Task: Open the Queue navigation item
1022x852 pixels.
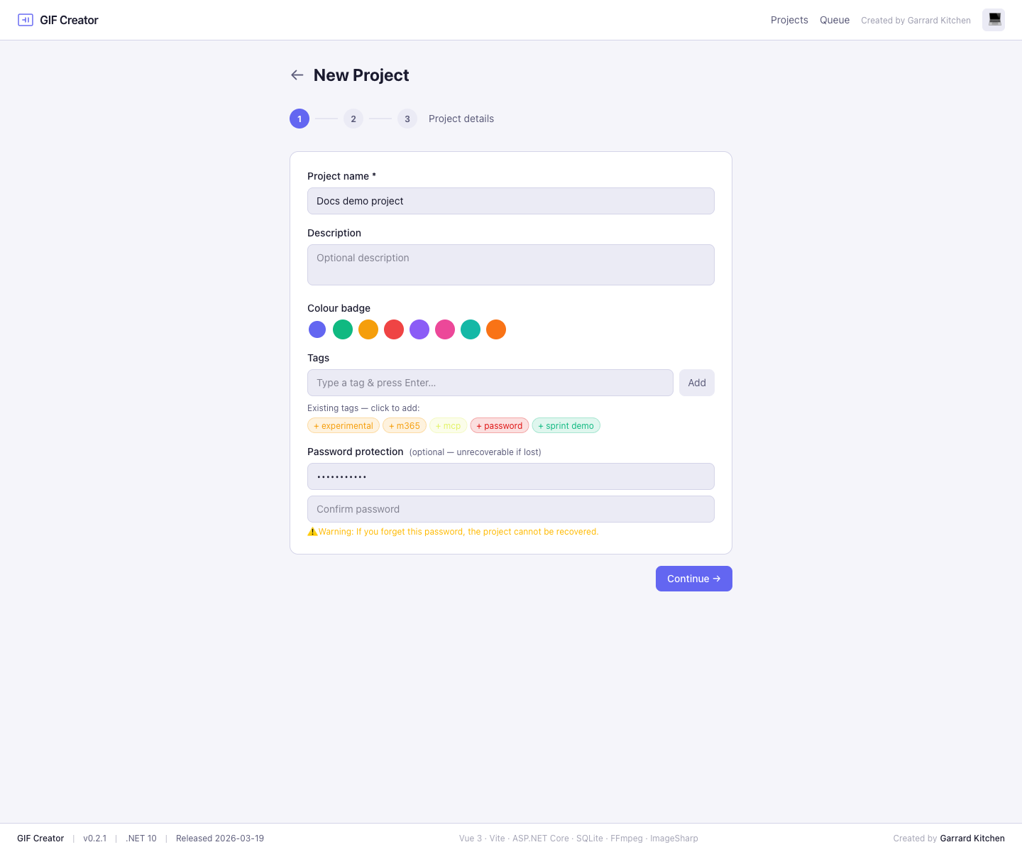Action: click(835, 20)
